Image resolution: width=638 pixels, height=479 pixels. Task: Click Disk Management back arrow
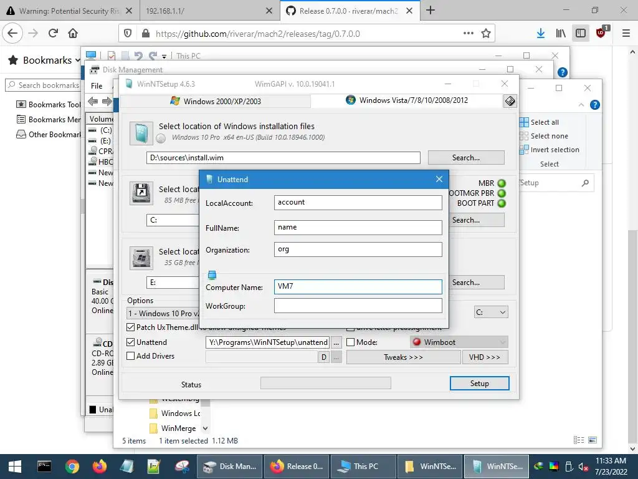pyautogui.click(x=93, y=102)
